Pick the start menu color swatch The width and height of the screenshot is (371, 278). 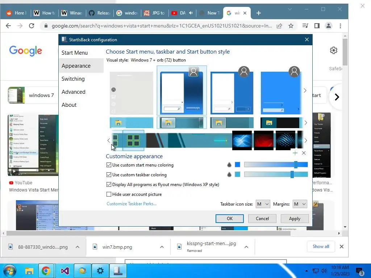coord(237,165)
